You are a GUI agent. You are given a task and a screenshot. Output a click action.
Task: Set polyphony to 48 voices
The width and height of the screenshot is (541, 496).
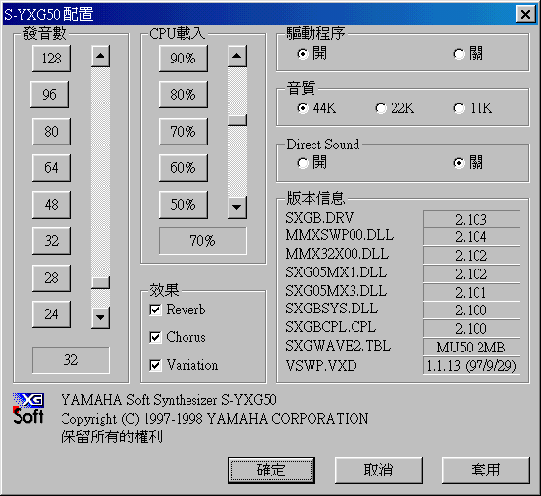(52, 205)
